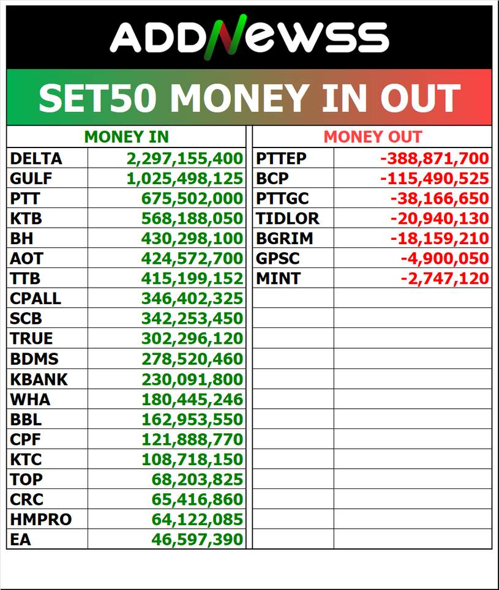Screen dimensions: 499x590
Task: Click the GPSC stock symbol cell
Action: [x=278, y=259]
